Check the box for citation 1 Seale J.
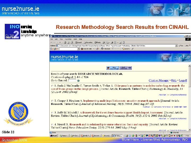 [x=52, y=86]
